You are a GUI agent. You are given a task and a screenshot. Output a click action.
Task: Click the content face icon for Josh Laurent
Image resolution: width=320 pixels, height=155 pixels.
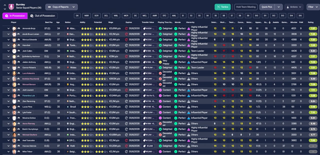(x=160, y=90)
